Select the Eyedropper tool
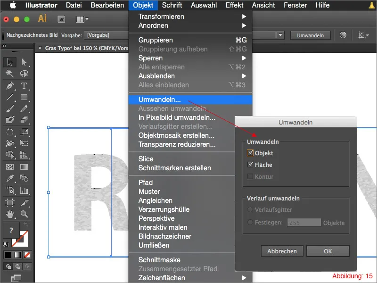This screenshot has width=377, height=283. (x=10, y=178)
